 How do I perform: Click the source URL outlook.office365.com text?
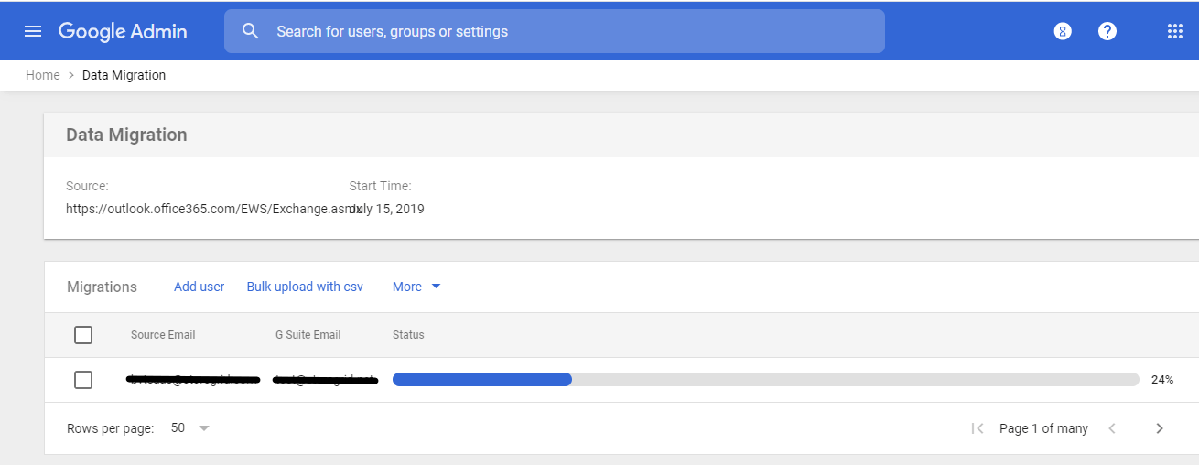point(212,209)
